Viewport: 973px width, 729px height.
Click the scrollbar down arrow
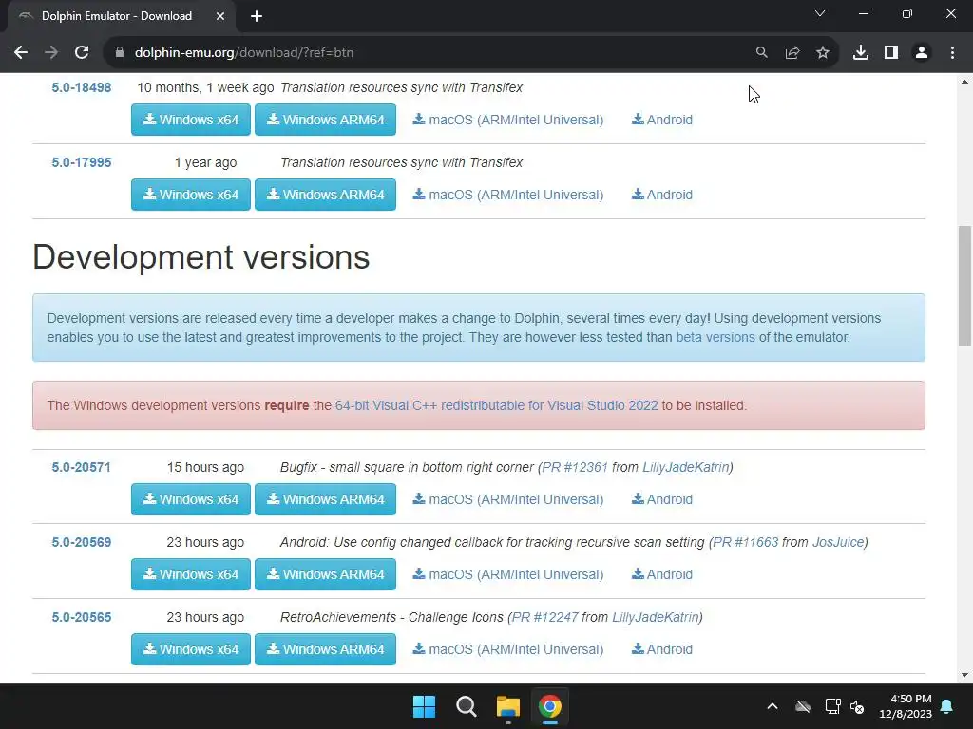pos(964,675)
